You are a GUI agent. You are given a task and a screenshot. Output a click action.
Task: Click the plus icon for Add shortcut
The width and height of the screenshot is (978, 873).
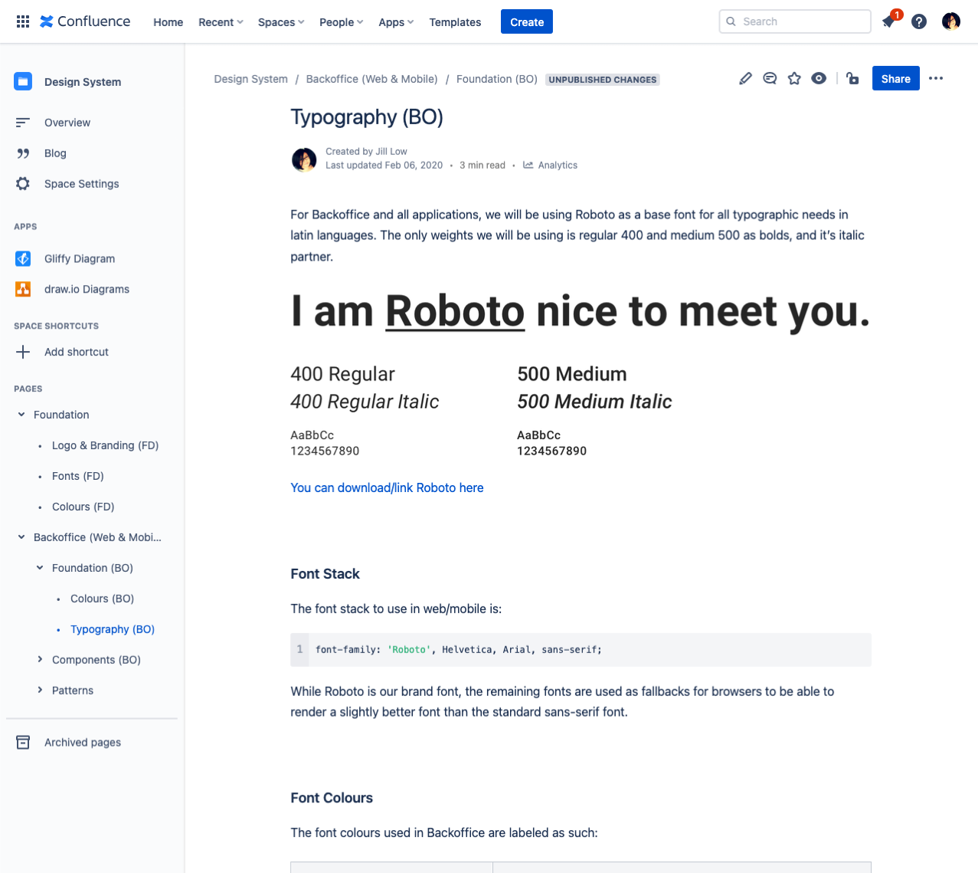coord(23,352)
